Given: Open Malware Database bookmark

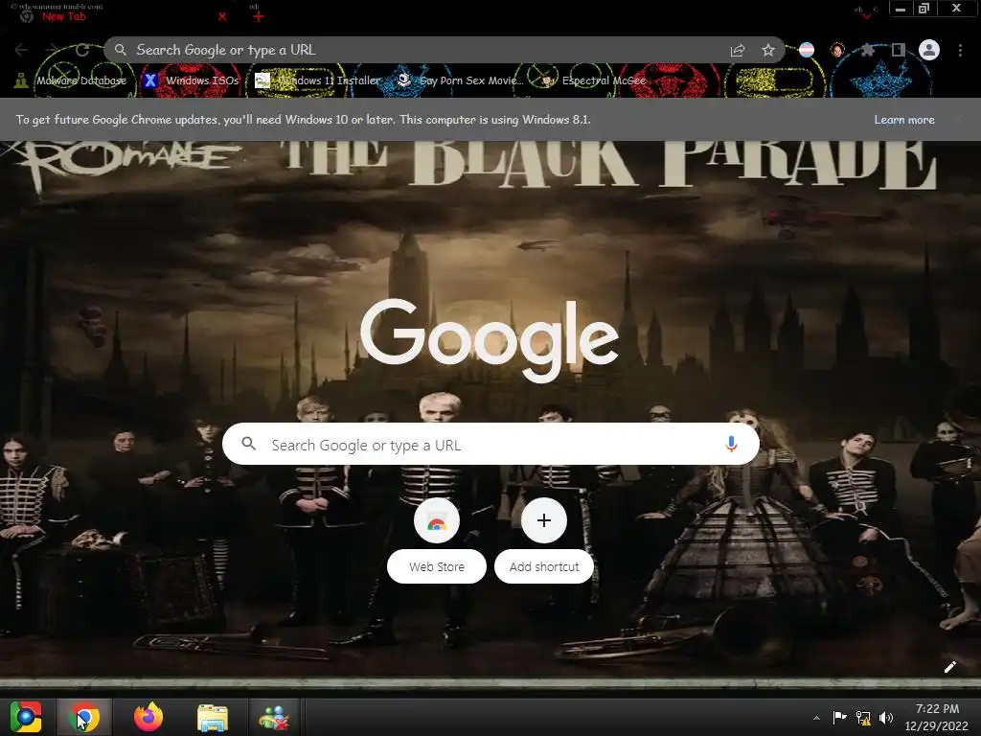Looking at the screenshot, I should tap(70, 80).
